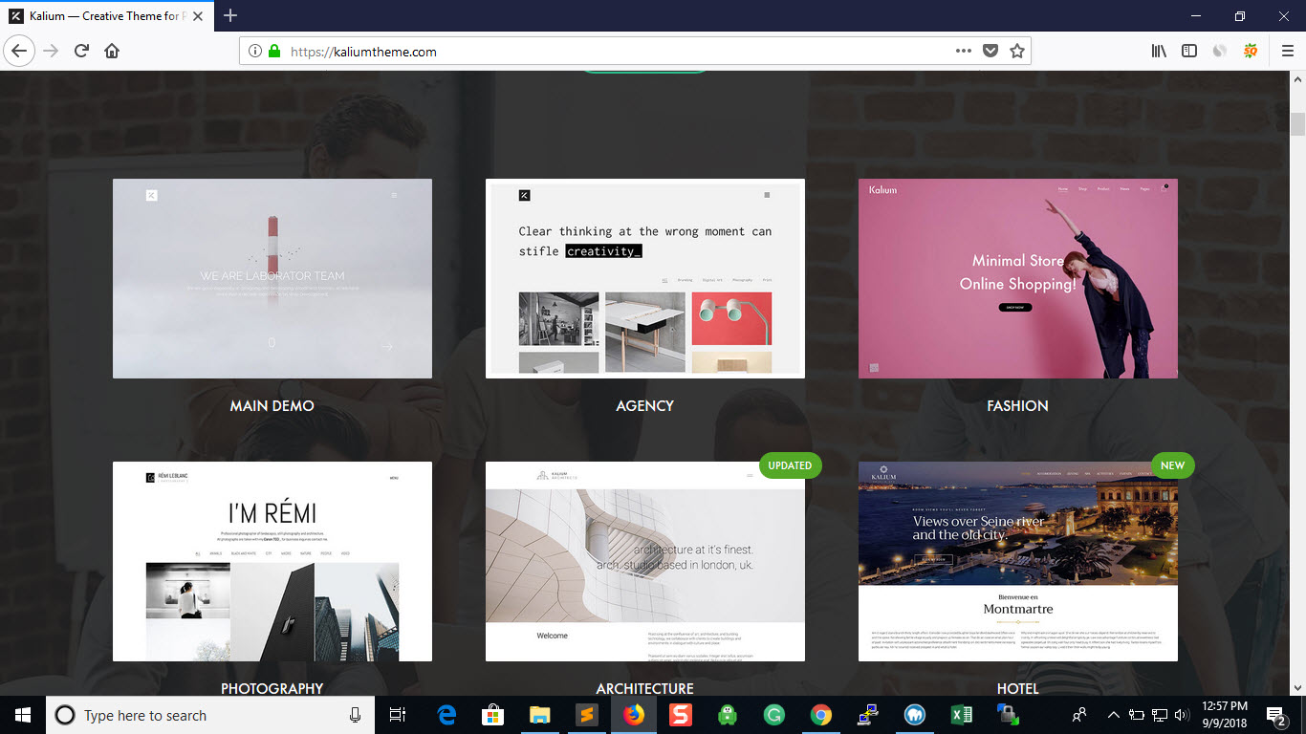This screenshot has width=1306, height=734.
Task: Go to the browser home page
Action: [112, 52]
